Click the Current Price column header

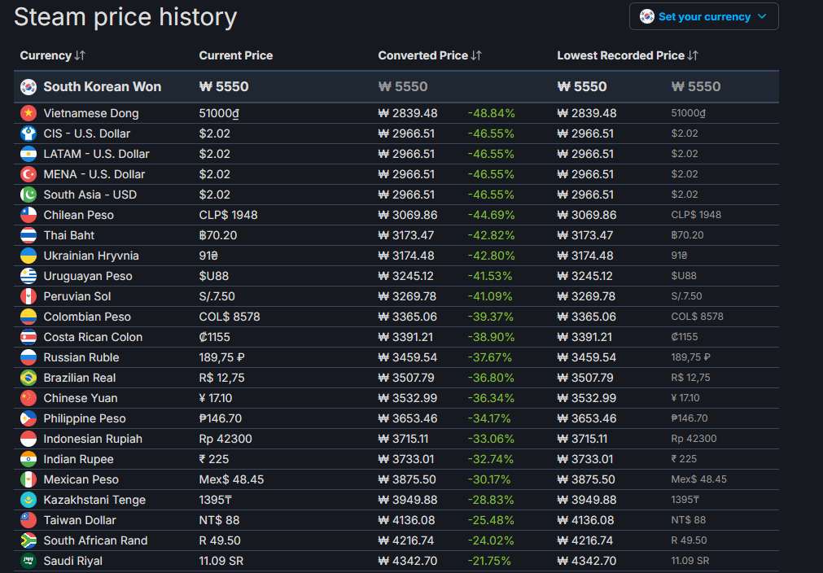[235, 55]
